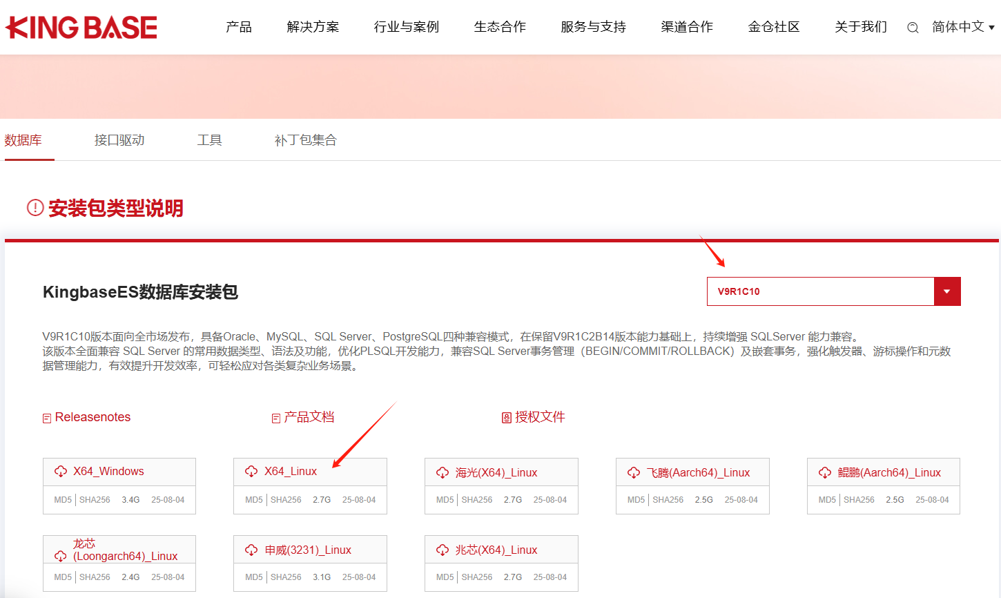Expand the V9R1C10 version dropdown arrow
This screenshot has width=1001, height=598.
pos(946,291)
